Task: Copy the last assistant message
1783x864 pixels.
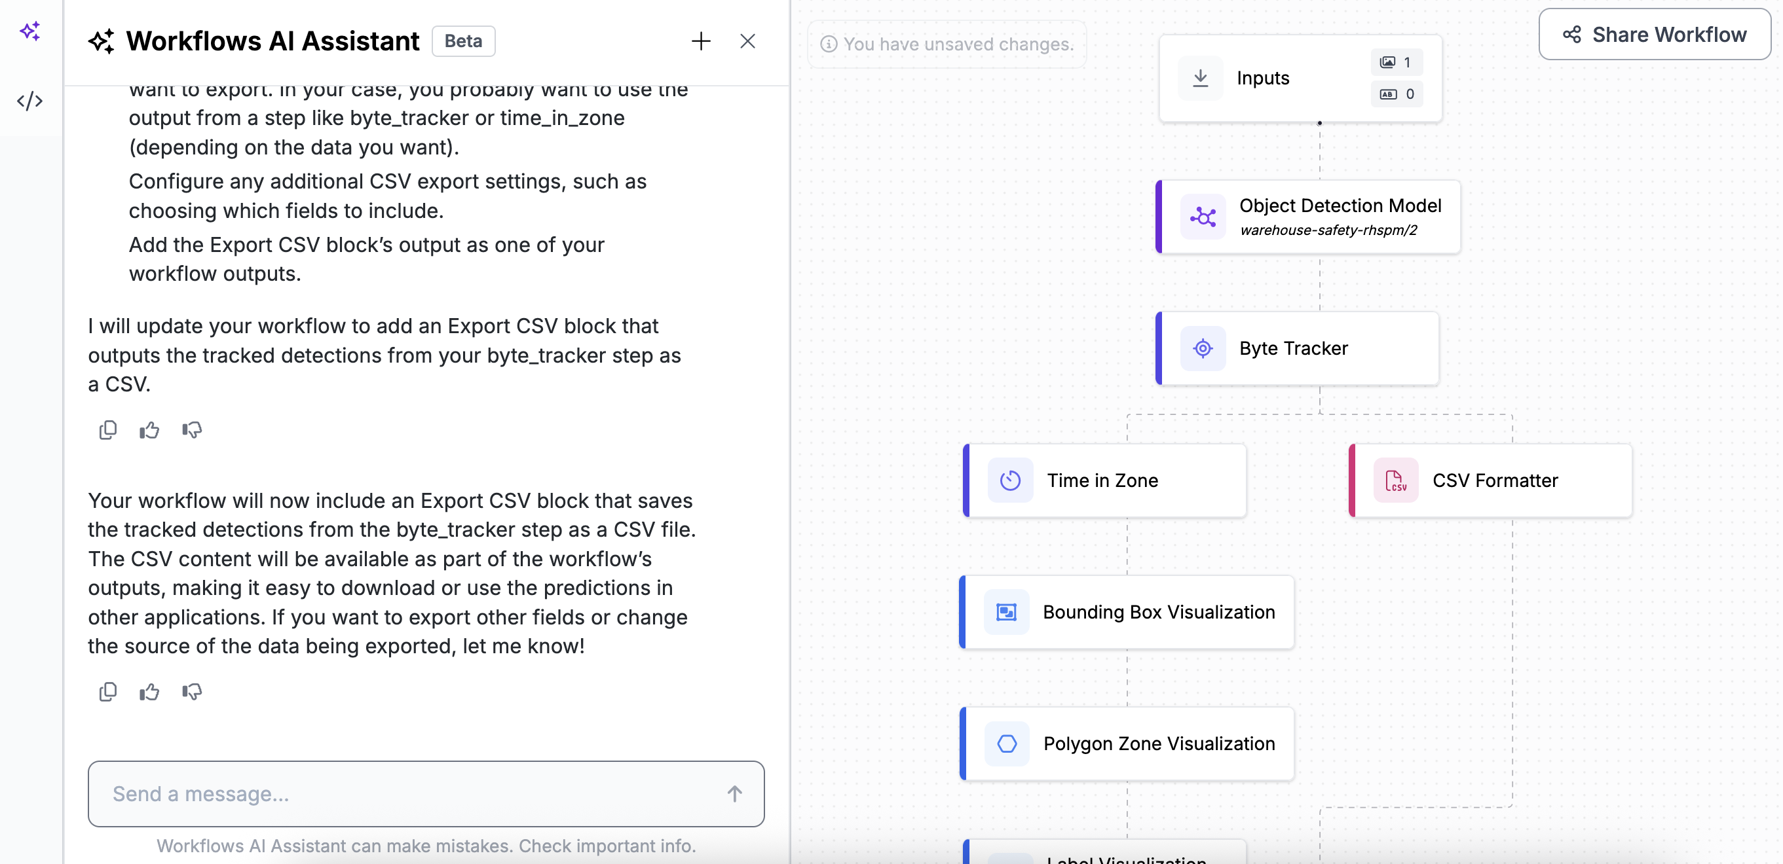Action: [x=107, y=692]
